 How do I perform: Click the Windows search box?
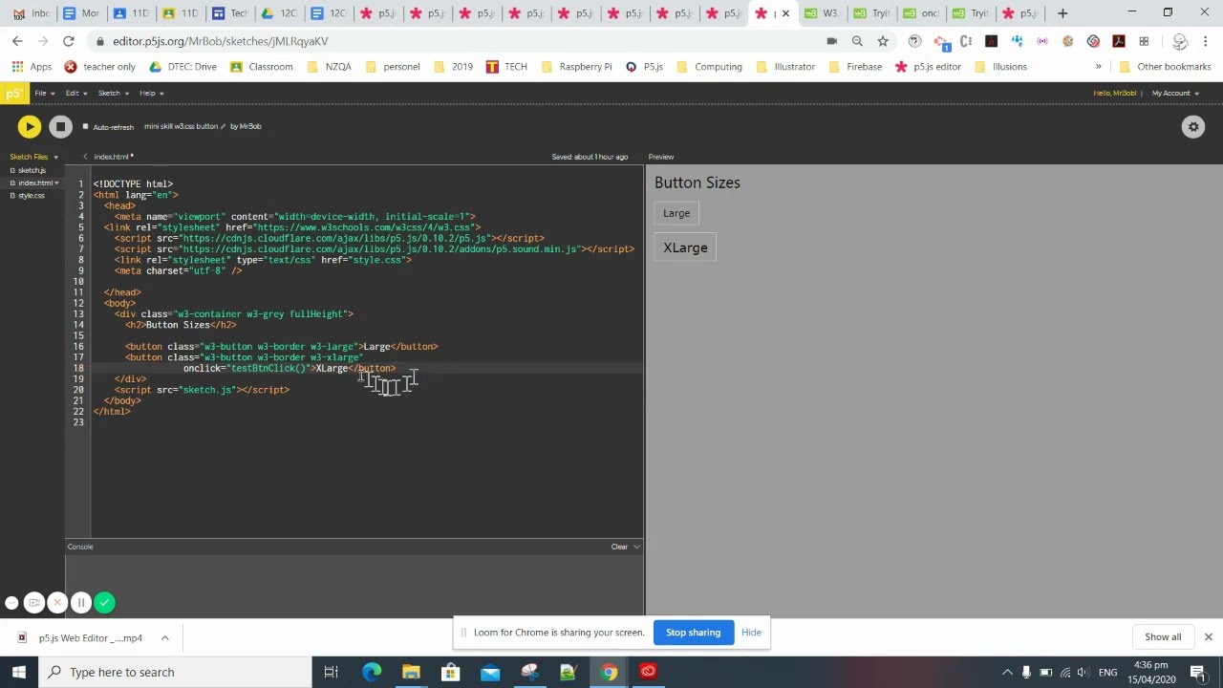point(175,672)
